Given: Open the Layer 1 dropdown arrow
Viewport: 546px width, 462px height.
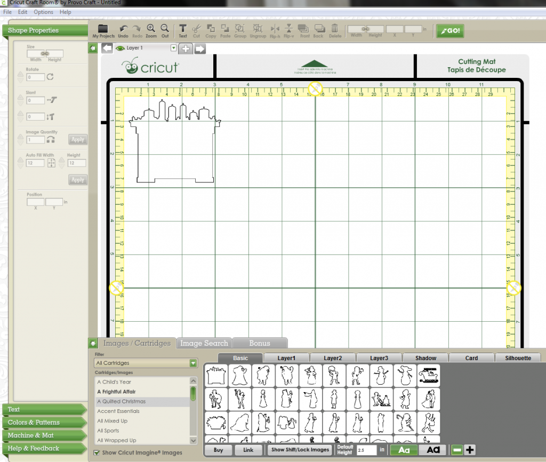Looking at the screenshot, I should 173,47.
